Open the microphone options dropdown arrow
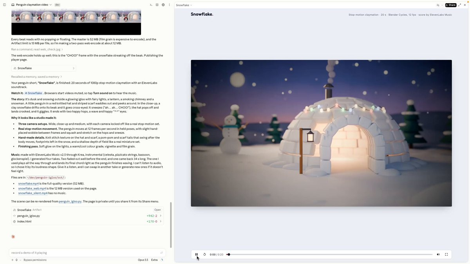Viewport: 470px width, 264px height. 20,260
